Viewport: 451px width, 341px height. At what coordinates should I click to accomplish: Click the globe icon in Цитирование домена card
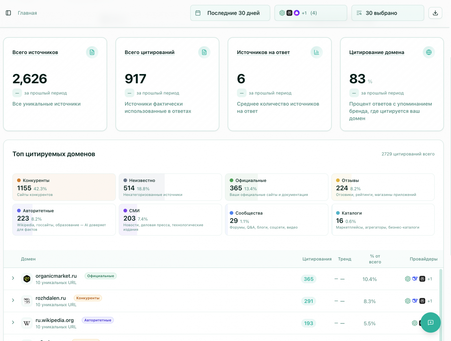[429, 52]
